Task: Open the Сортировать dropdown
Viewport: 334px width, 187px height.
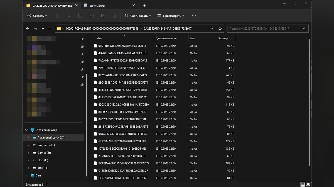Action: click(137, 16)
